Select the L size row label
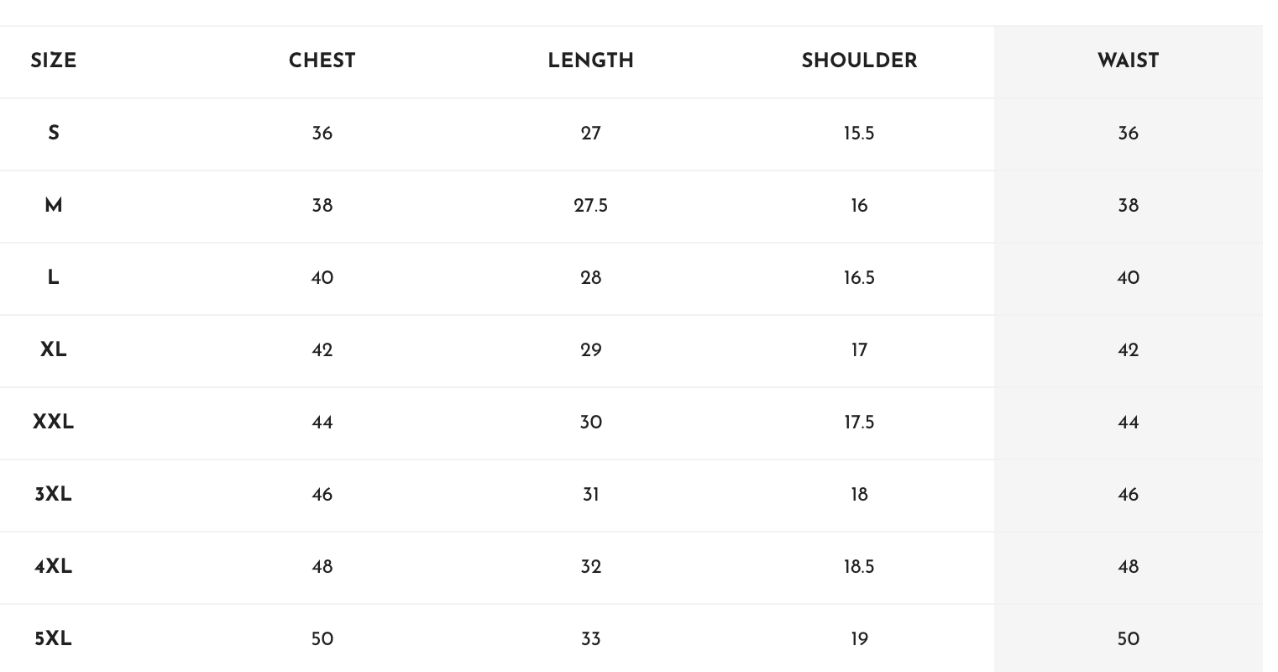The image size is (1278, 672). [x=53, y=278]
